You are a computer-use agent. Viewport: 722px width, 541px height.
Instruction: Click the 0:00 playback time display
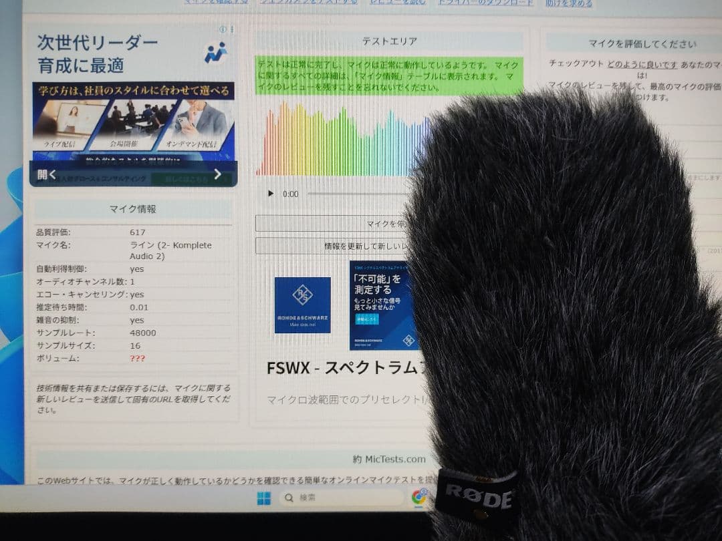(290, 194)
